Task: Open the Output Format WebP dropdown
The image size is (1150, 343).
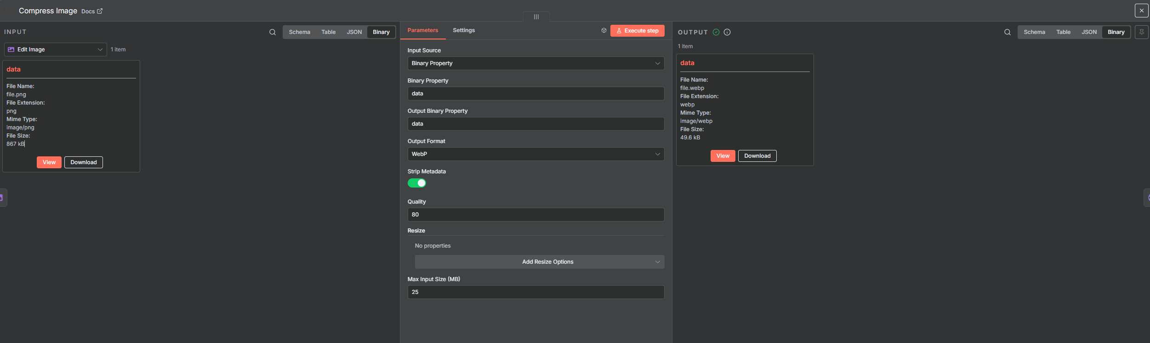Action: pos(536,154)
